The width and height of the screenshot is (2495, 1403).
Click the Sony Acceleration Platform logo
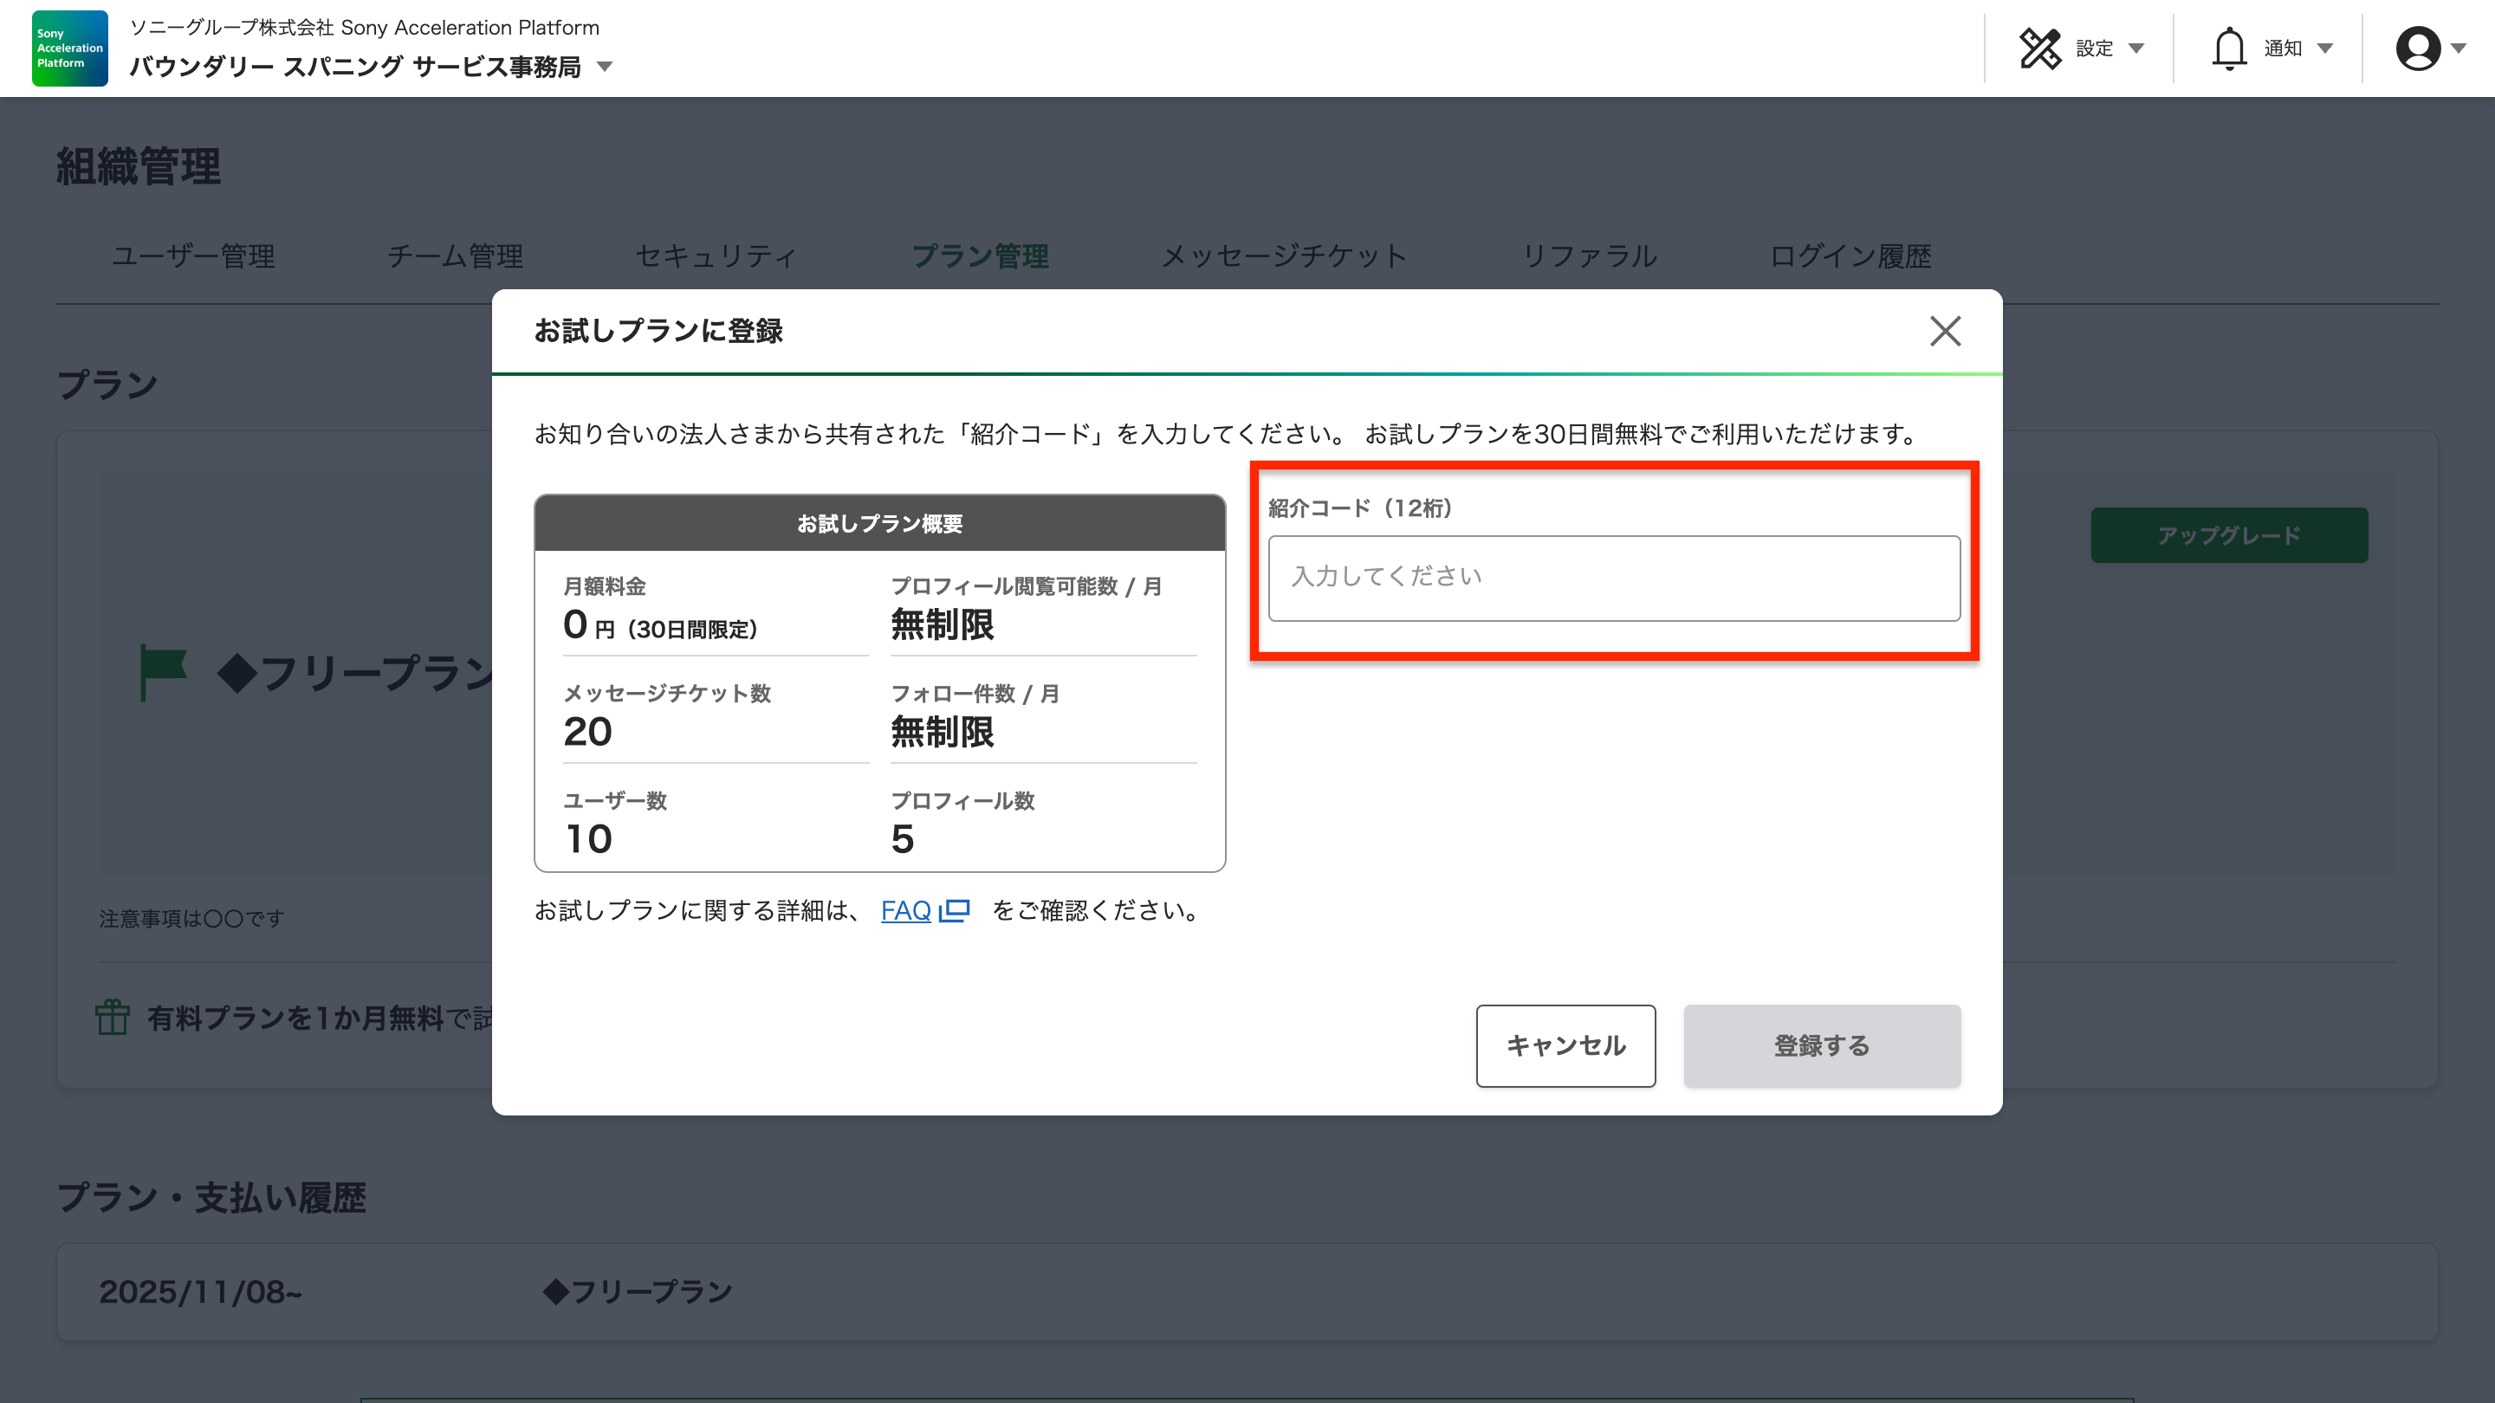click(69, 48)
